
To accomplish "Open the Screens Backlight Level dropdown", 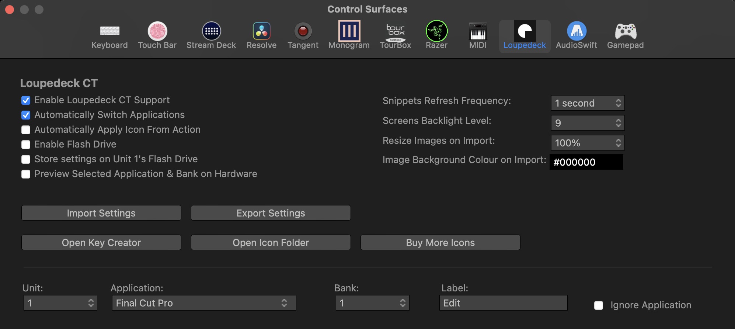I will 588,123.
